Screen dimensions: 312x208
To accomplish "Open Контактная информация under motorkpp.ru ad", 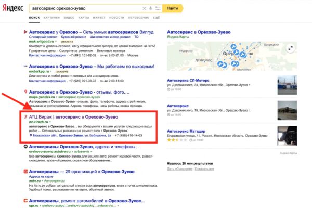I will click(x=47, y=81).
